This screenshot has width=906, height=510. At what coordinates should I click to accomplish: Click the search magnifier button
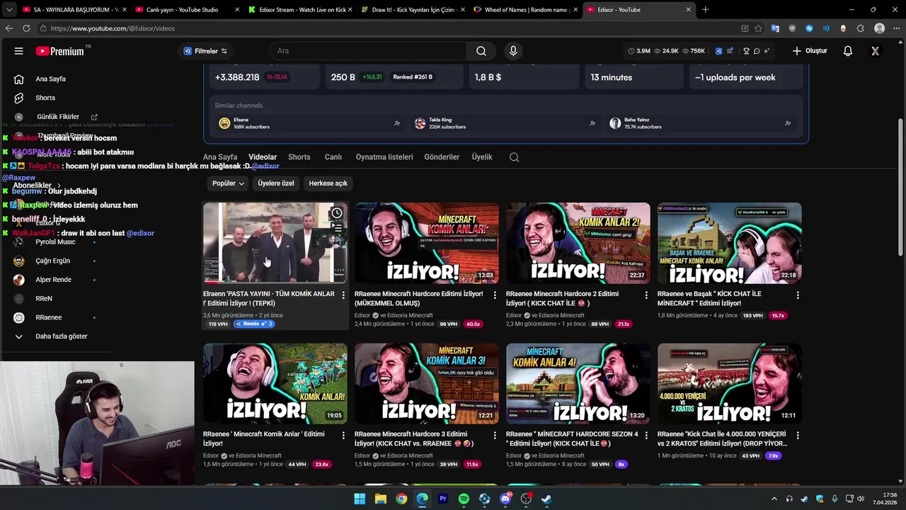click(x=481, y=51)
